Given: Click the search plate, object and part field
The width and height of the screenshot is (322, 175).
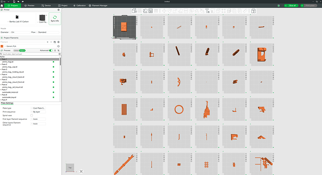Looking at the screenshot, I should coord(29,54).
